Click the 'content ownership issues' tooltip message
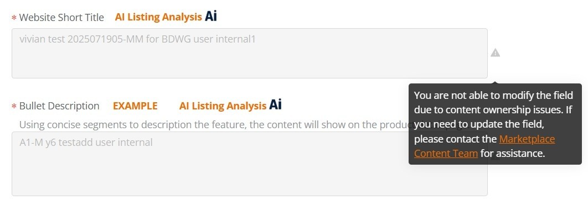This screenshot has width=588, height=205. pos(493,124)
